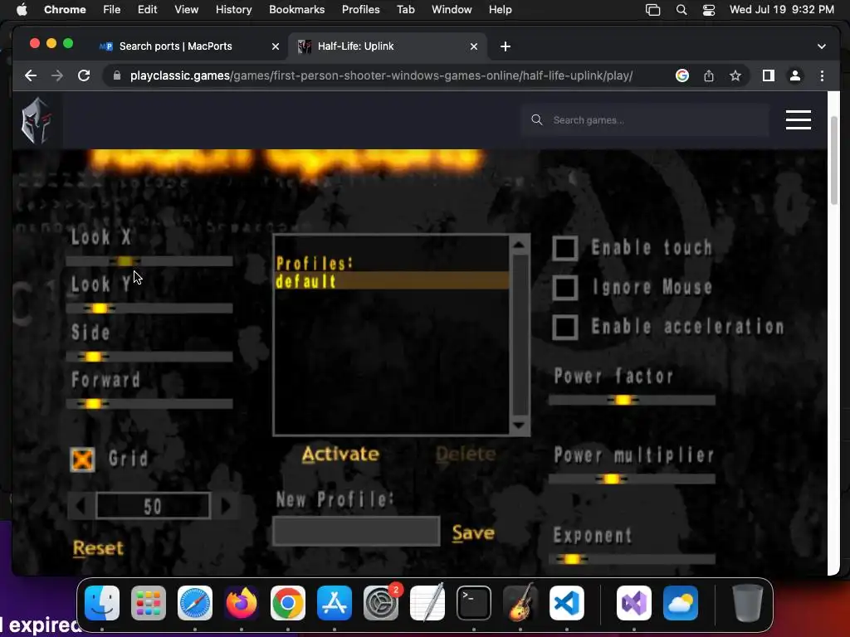This screenshot has height=637, width=850.
Task: Adjust the Look Y slider
Action: click(x=149, y=309)
